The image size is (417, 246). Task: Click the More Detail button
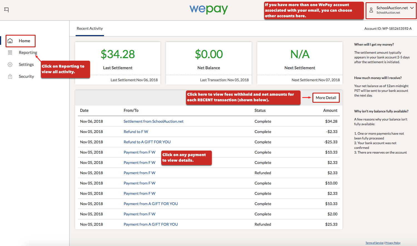(326, 97)
